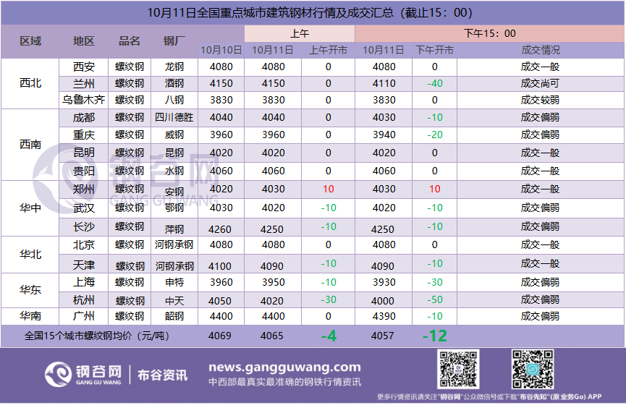Click the 4390 afternoon price for 广州
The height and width of the screenshot is (413, 626).
click(x=384, y=316)
